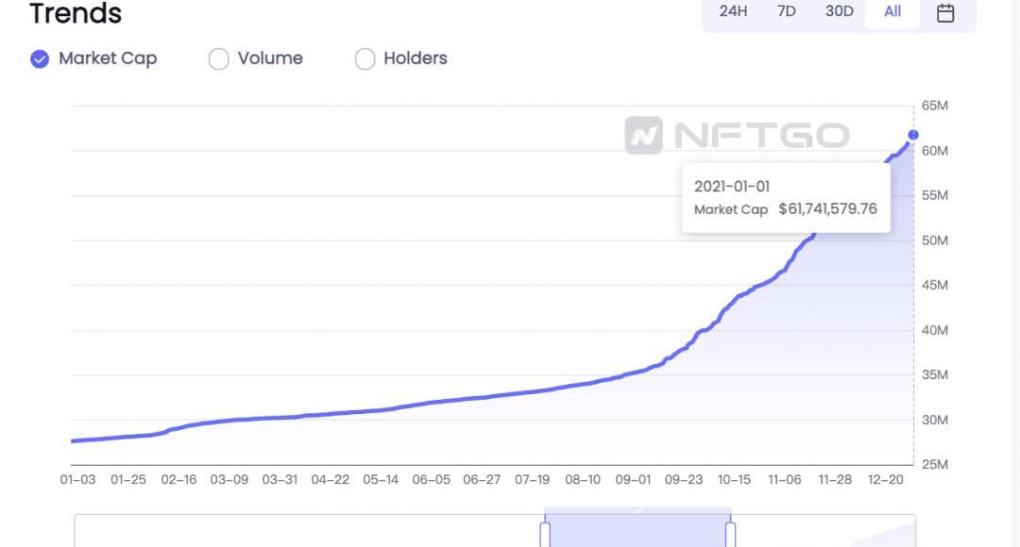Click the Market Cap value in tooltip
1020x547 pixels.
(x=827, y=209)
